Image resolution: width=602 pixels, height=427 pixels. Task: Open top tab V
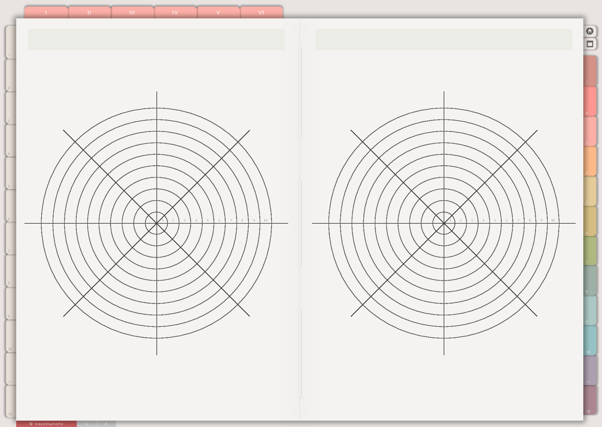(x=218, y=12)
